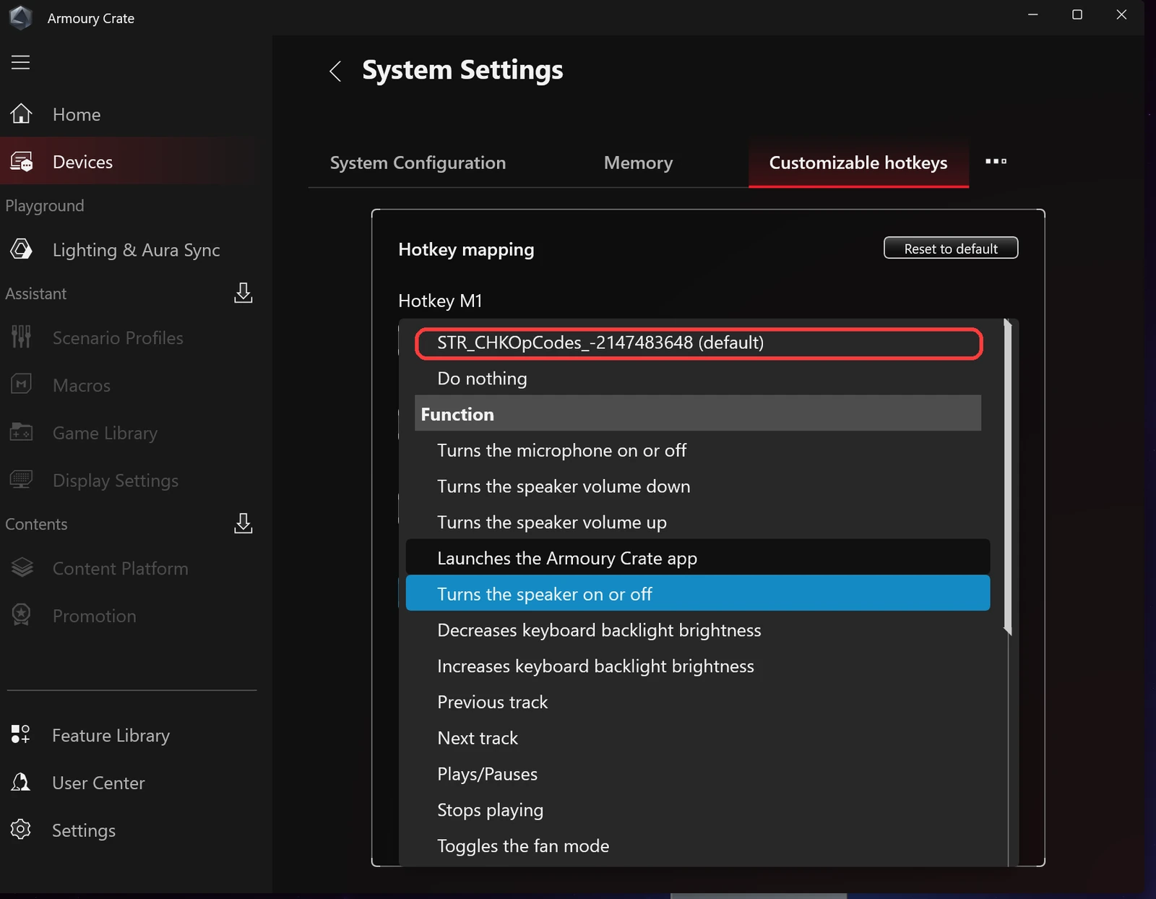Maximize the Armoury Crate window

point(1077,14)
